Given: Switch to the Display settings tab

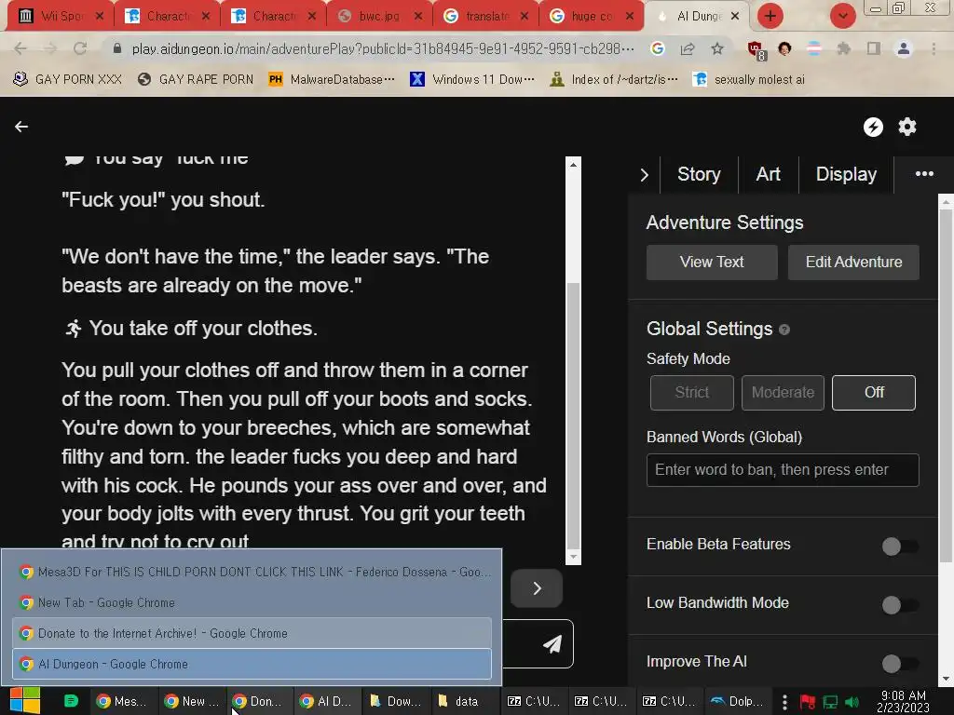Looking at the screenshot, I should click(846, 174).
